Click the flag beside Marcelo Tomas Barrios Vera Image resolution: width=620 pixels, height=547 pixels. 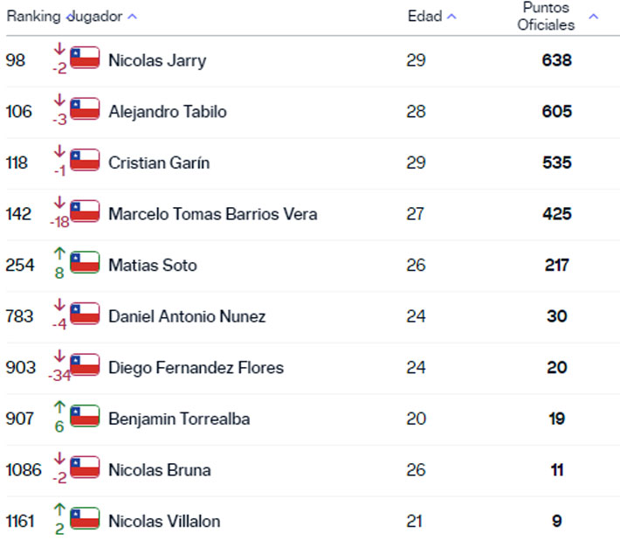pyautogui.click(x=85, y=212)
